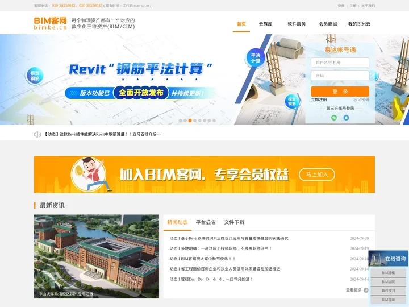Click the 忘记密码 link
This screenshot has height=307, width=409.
point(361,99)
